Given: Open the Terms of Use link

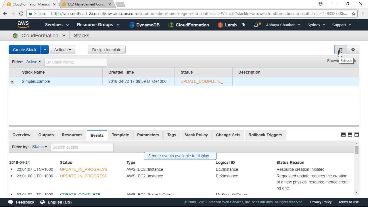Looking at the screenshot, I should coord(348,202).
